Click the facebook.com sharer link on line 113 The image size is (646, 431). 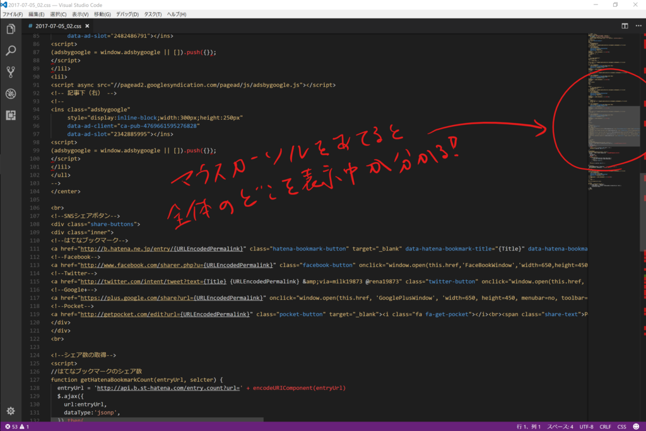click(177, 265)
